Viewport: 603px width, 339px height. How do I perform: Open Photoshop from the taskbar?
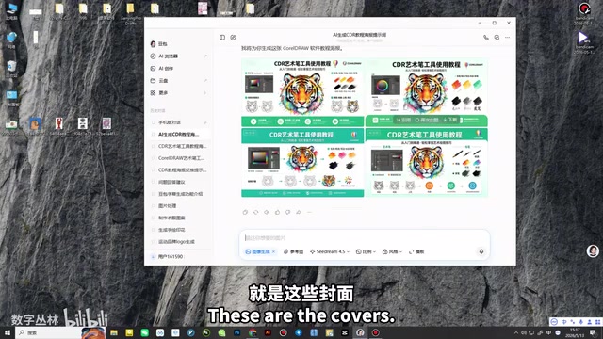236,332
